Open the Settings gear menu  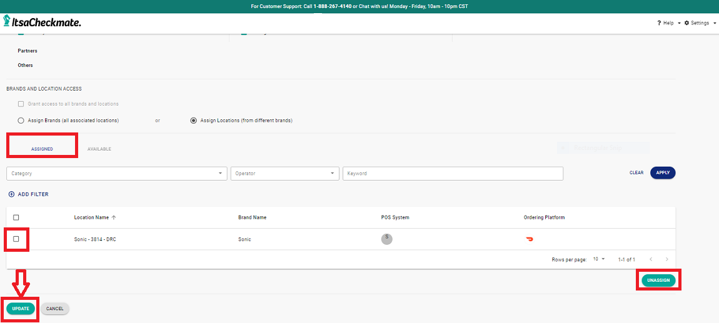tap(686, 23)
